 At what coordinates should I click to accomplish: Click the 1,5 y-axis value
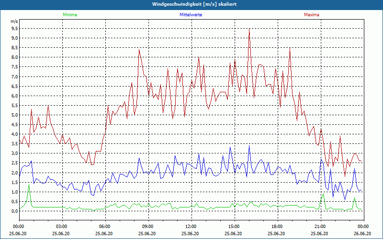(x=15, y=183)
